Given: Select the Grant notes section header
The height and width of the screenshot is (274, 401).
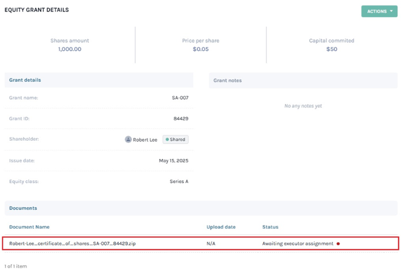Looking at the screenshot, I should tap(303, 81).
